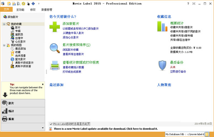Viewport: 214px width, 137px height.
Task: Click the document with checkmark toolbar icon
Action: (9, 4)
